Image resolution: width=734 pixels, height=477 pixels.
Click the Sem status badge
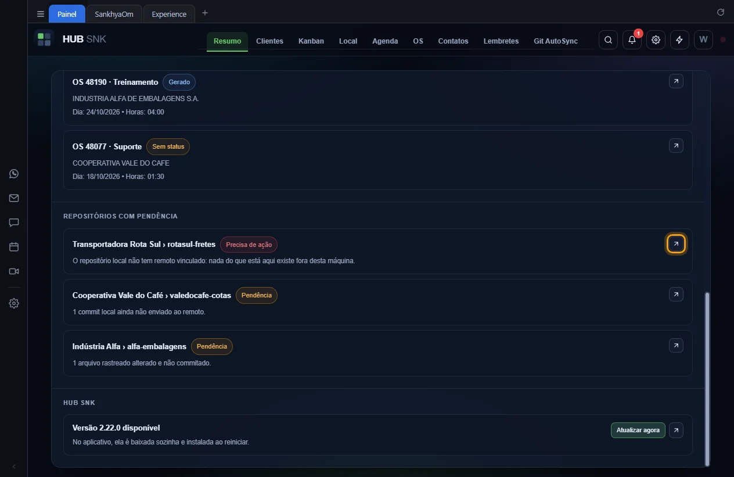(168, 146)
